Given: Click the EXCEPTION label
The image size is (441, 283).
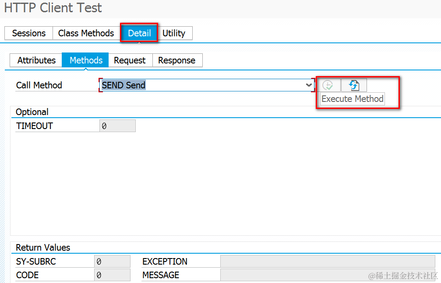Looking at the screenshot, I should (x=165, y=262).
